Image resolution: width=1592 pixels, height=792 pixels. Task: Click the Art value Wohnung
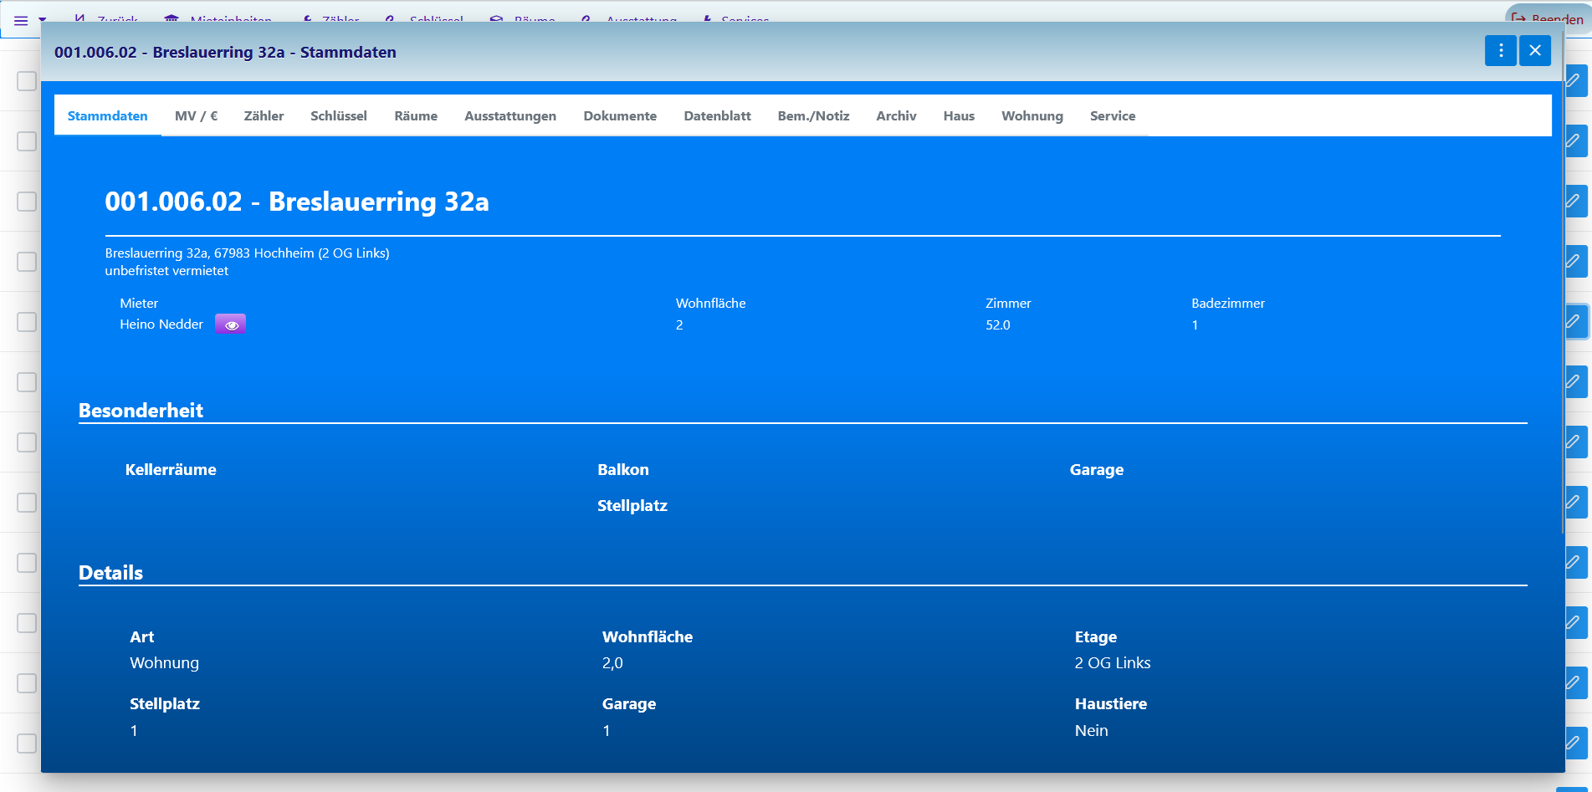coord(165,663)
